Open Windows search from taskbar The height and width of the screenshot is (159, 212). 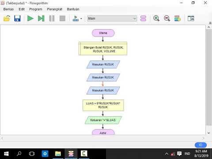pyautogui.click(x=19, y=154)
